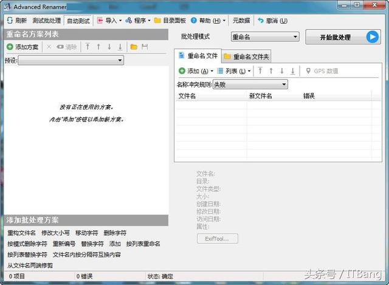Add the 从文件名两端修剪 method
Image resolution: width=389 pixels, height=285 pixels.
click(x=30, y=266)
